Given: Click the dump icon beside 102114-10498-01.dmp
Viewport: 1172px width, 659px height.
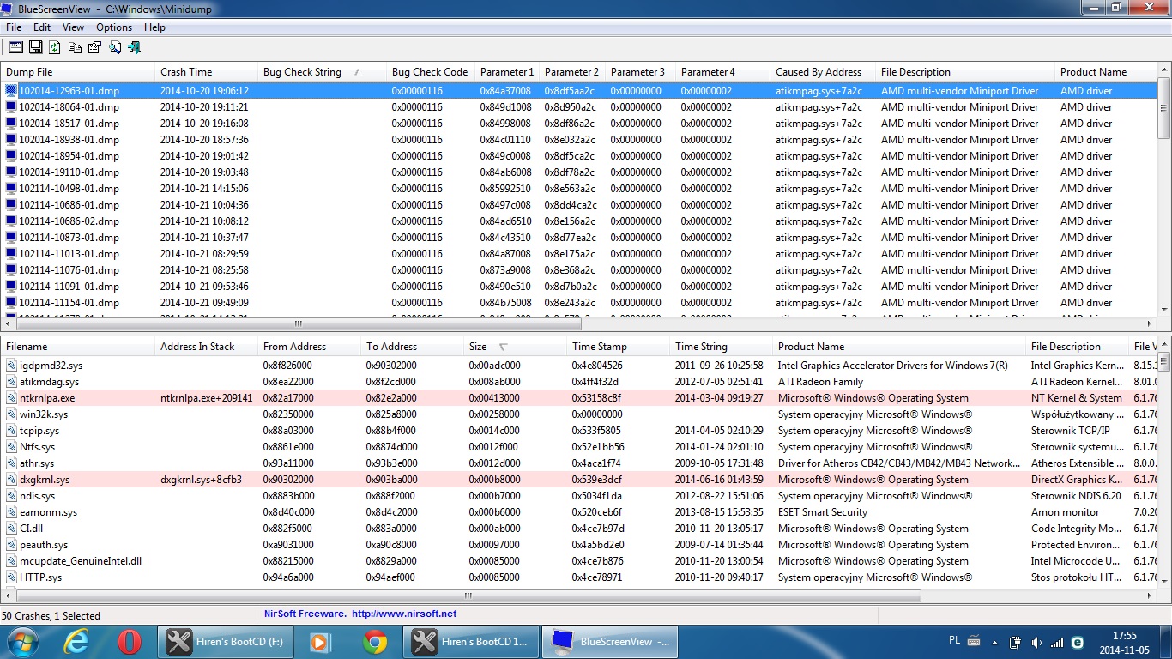Looking at the screenshot, I should pyautogui.click(x=11, y=189).
